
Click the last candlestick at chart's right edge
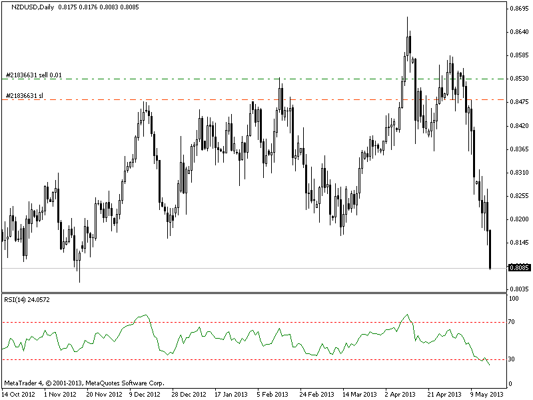(x=490, y=249)
